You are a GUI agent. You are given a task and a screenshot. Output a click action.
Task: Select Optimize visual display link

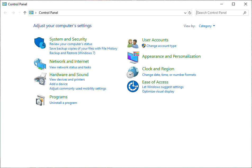158,91
